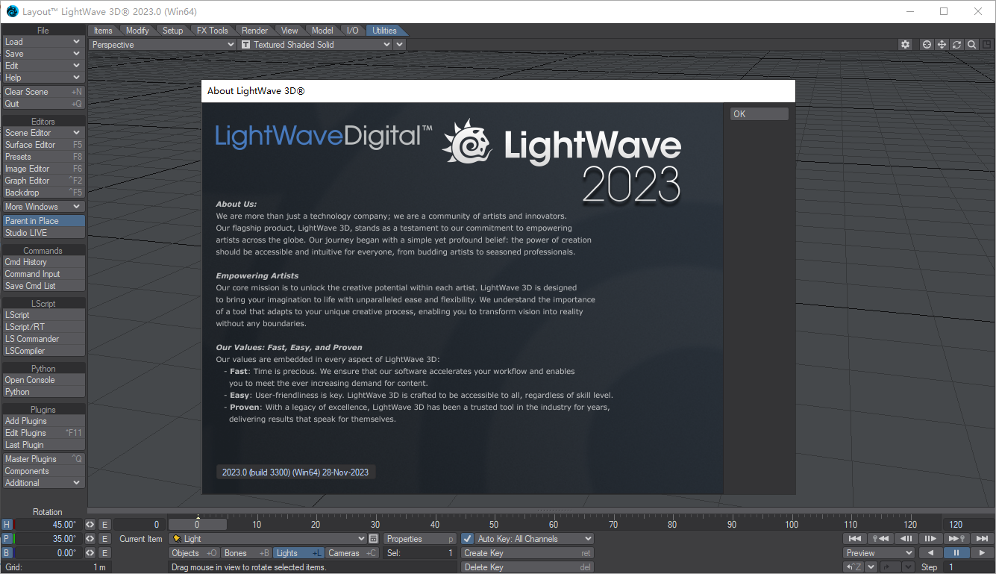Click the end frame field showing 120
Screen dimensions: 996x574
coord(968,525)
